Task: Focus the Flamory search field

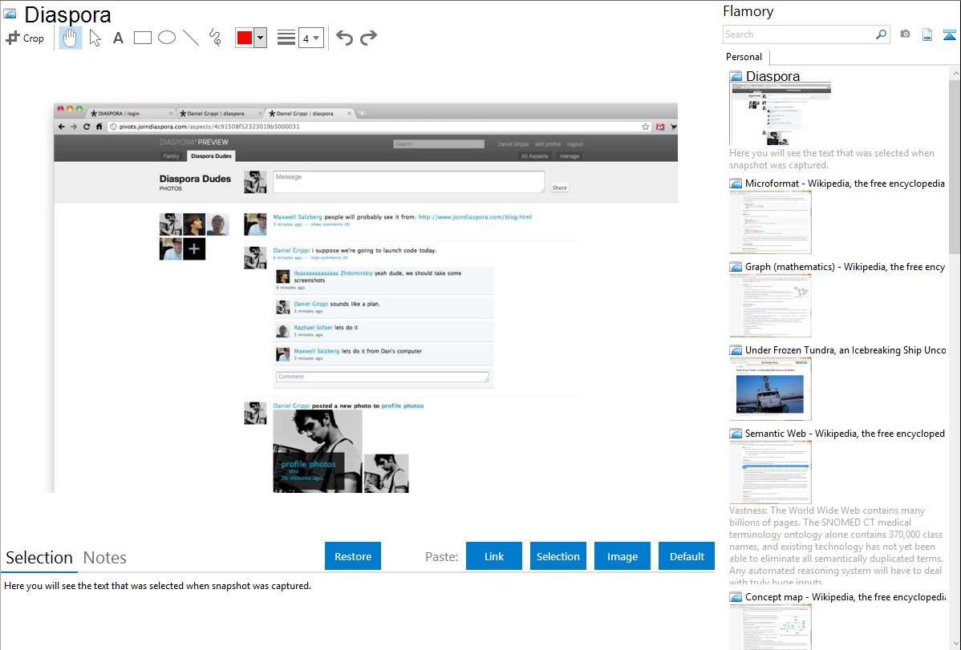Action: coord(799,34)
